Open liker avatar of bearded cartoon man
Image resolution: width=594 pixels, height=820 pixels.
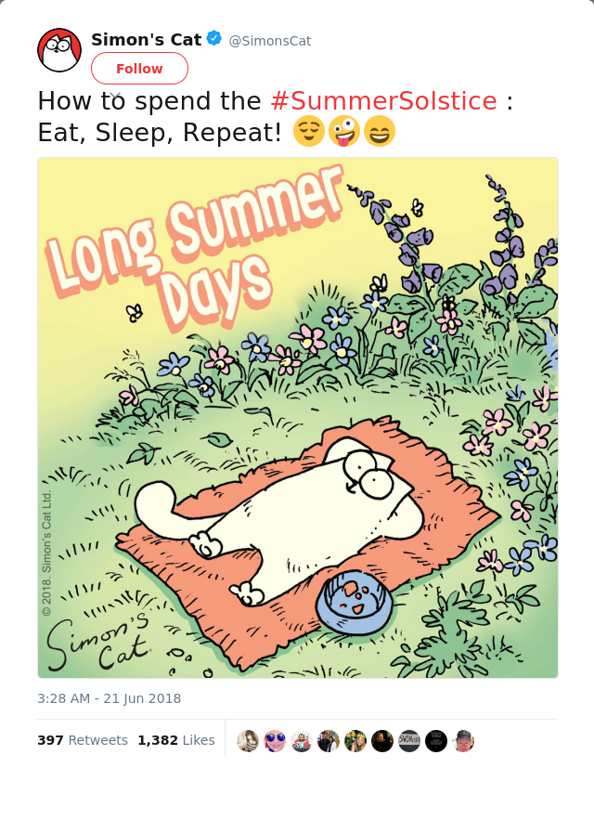pyautogui.click(x=302, y=741)
